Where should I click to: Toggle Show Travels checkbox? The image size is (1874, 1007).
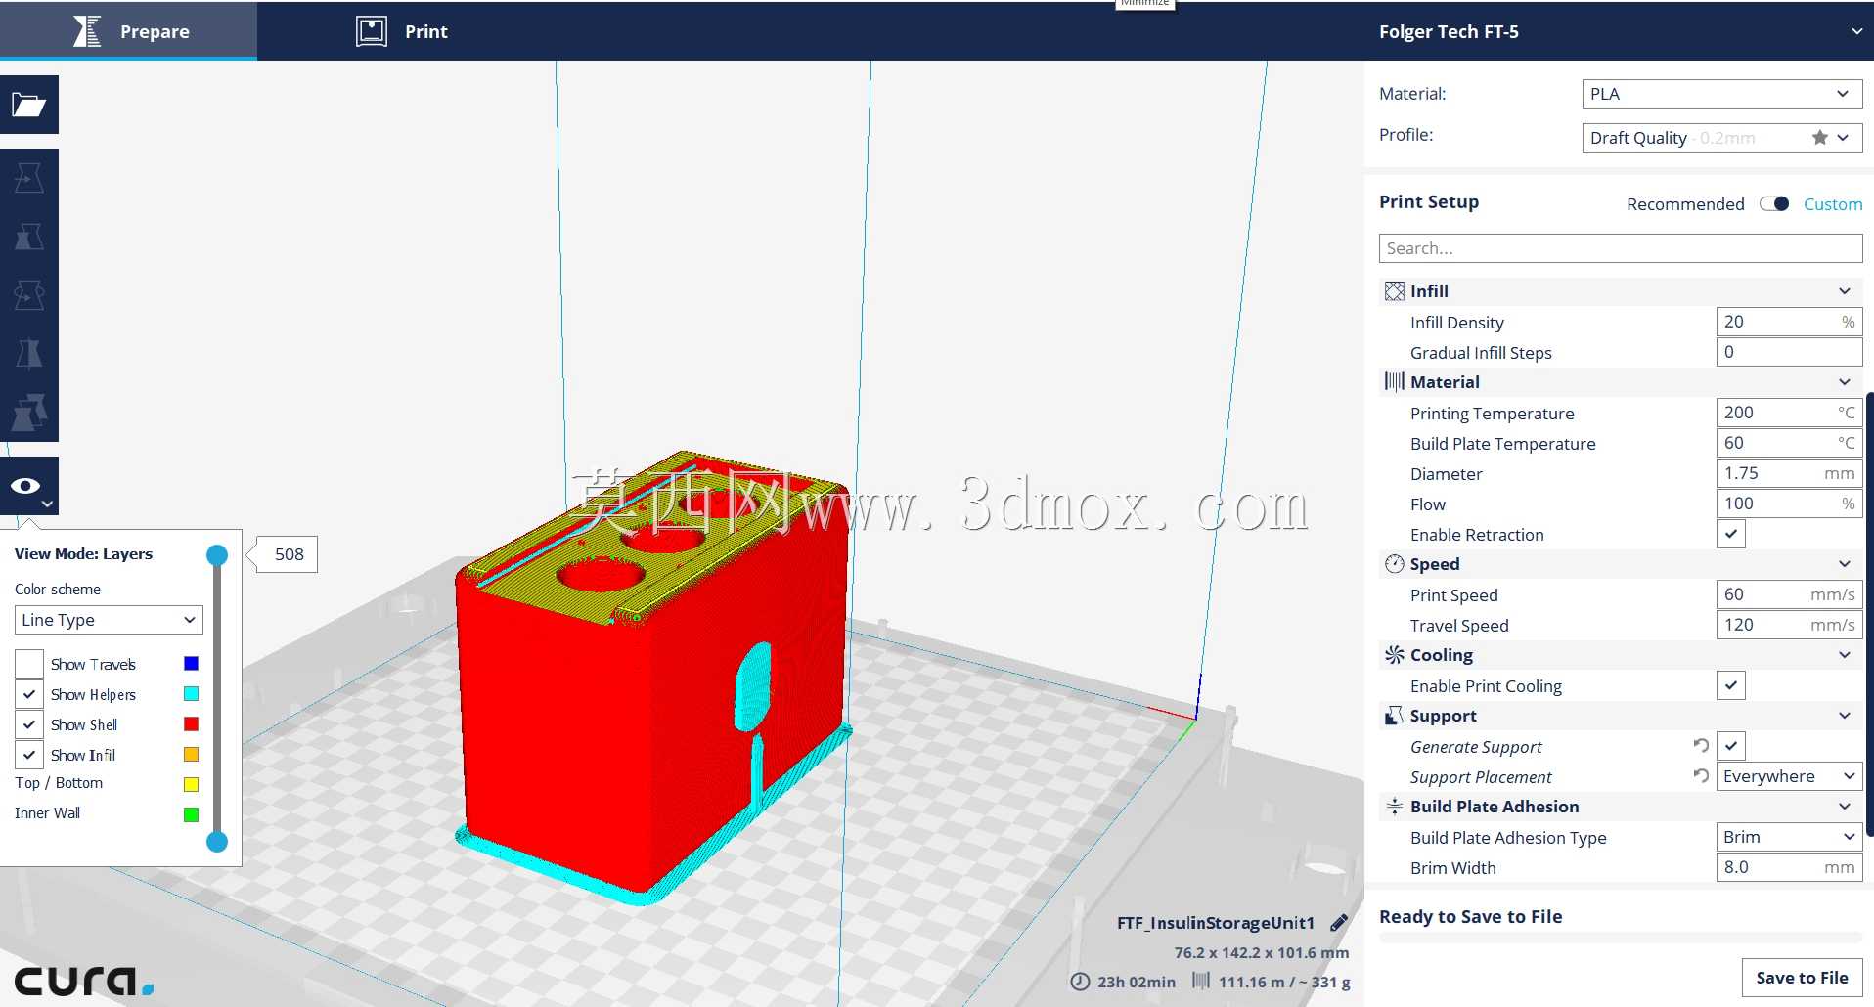(x=29, y=664)
